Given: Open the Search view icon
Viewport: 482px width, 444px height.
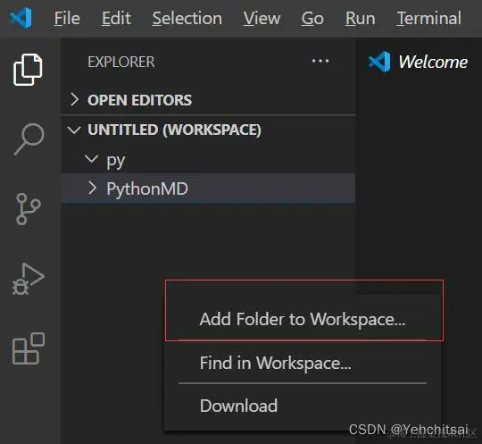Looking at the screenshot, I should pos(29,139).
